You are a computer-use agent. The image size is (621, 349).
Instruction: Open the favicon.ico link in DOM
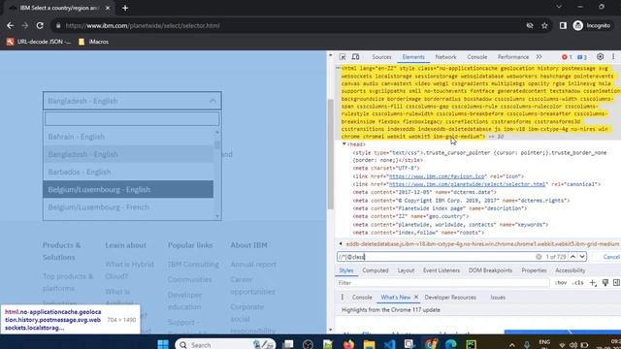coord(437,176)
